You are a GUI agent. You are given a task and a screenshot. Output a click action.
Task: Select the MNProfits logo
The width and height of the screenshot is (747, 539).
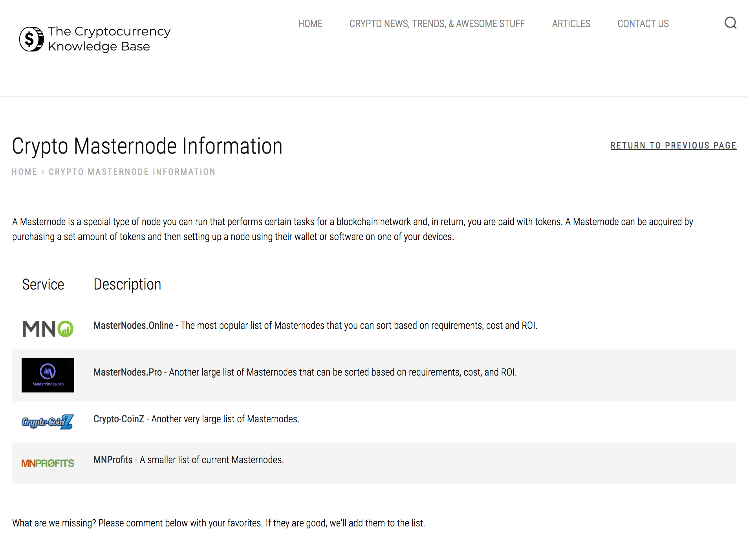(x=48, y=463)
